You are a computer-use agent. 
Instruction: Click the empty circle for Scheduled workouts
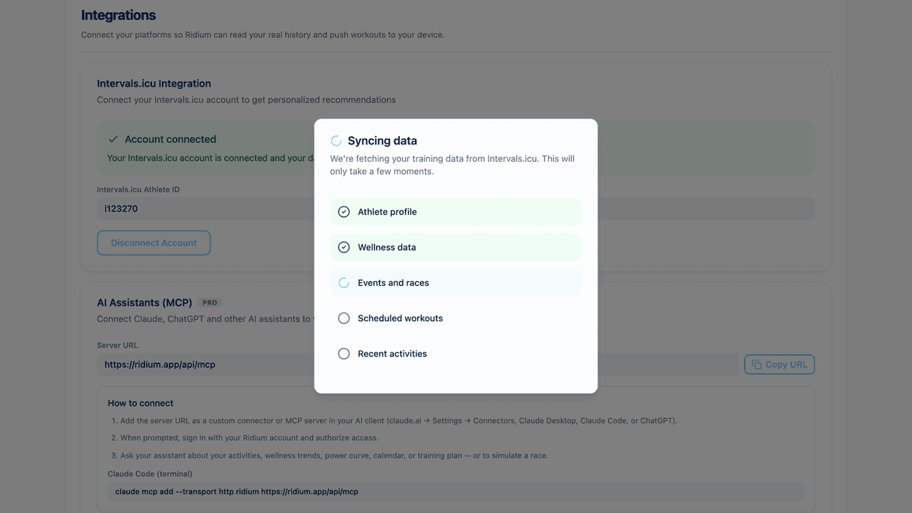344,318
